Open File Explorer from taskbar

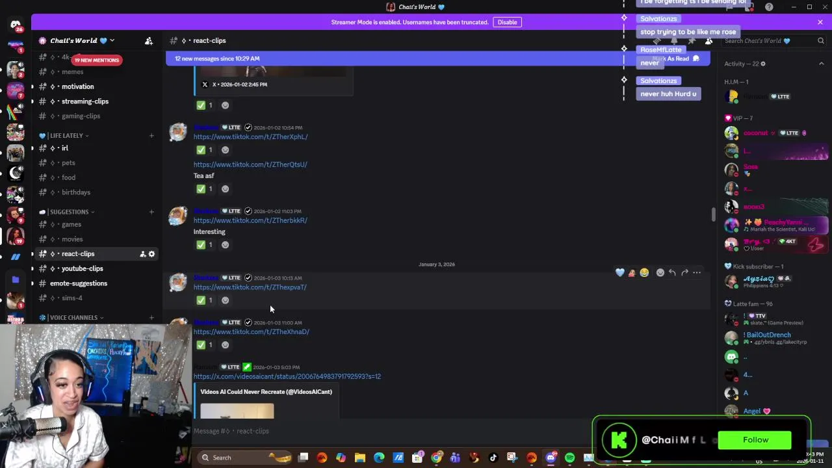(x=360, y=458)
